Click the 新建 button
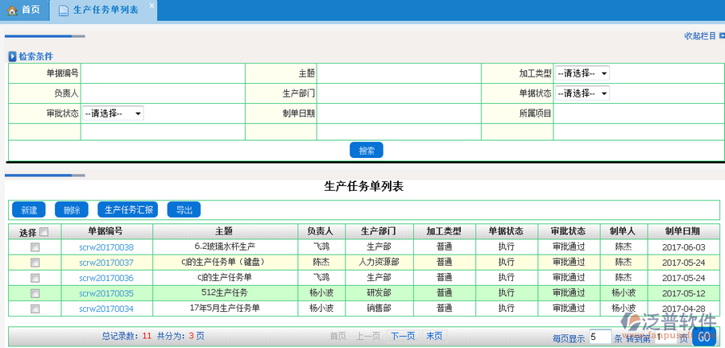Screen dimensions: 725x348 click(x=29, y=210)
